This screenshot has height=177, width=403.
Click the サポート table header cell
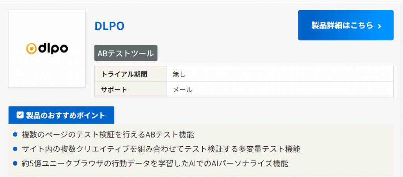coord(115,89)
